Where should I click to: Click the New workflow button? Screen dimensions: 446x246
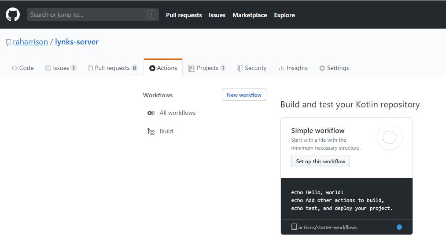[x=244, y=95]
